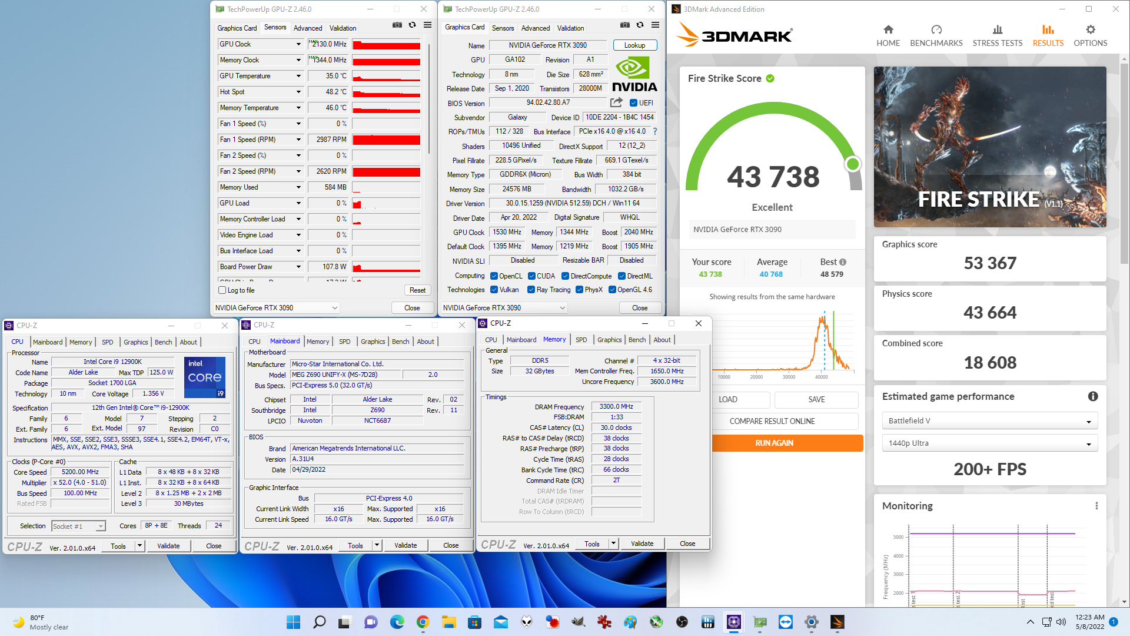The image size is (1130, 636).
Task: Click Fire Strike thumbnail image
Action: point(989,147)
